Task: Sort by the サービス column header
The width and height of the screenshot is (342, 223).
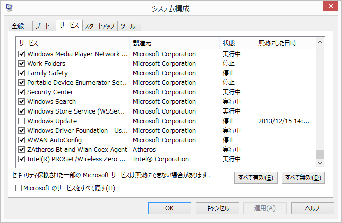Action: click(73, 43)
